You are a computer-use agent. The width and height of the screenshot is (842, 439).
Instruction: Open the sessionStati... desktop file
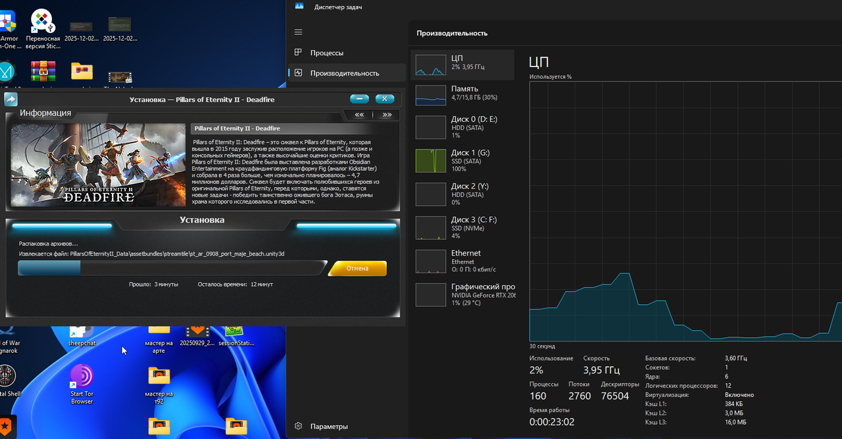pos(235,336)
